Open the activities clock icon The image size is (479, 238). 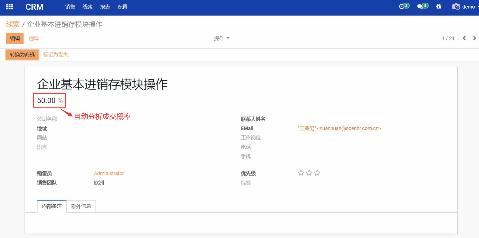click(402, 7)
